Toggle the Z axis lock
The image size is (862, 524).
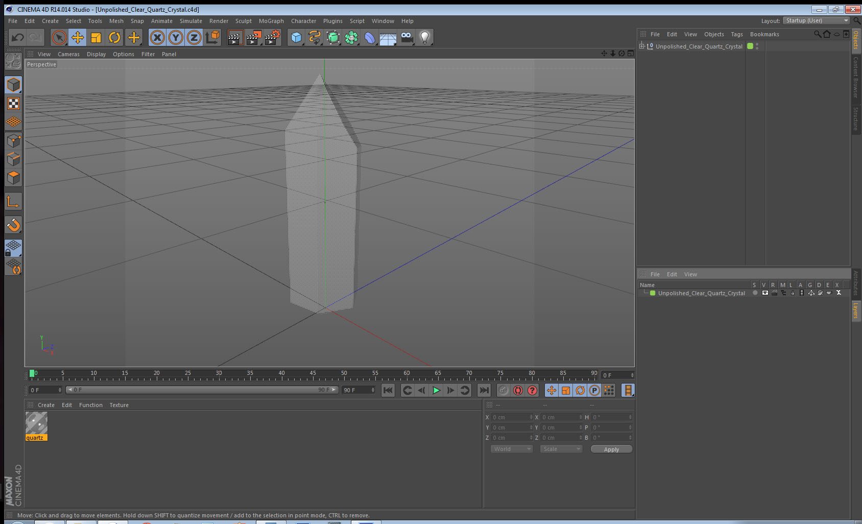click(x=194, y=37)
